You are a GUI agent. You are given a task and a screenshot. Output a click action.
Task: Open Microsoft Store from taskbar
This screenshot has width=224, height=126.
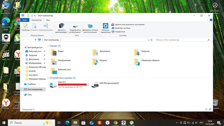(83, 123)
